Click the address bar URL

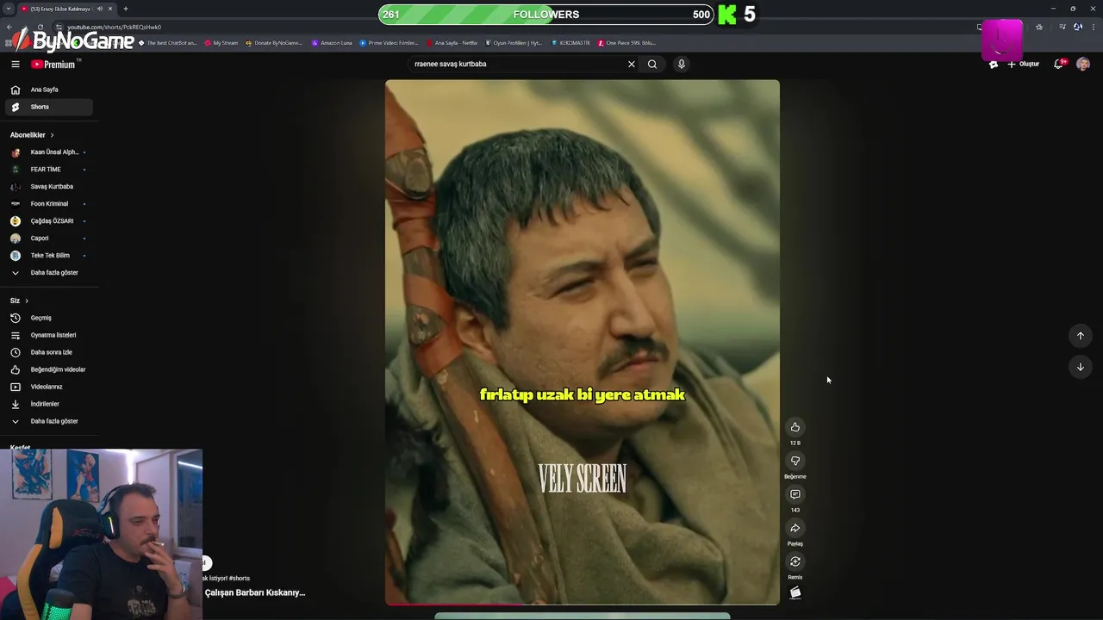pos(115,27)
